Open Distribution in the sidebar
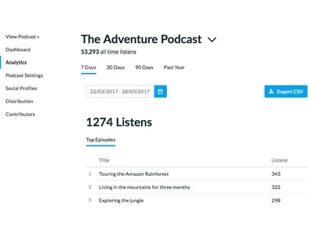 tap(19, 101)
